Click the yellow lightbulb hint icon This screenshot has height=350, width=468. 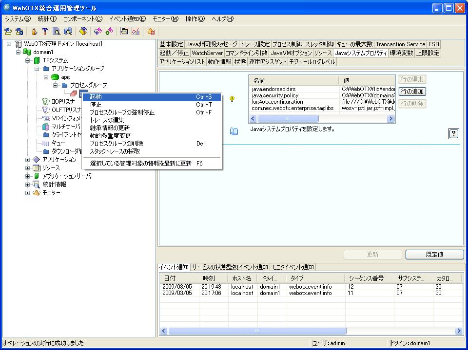tap(232, 99)
